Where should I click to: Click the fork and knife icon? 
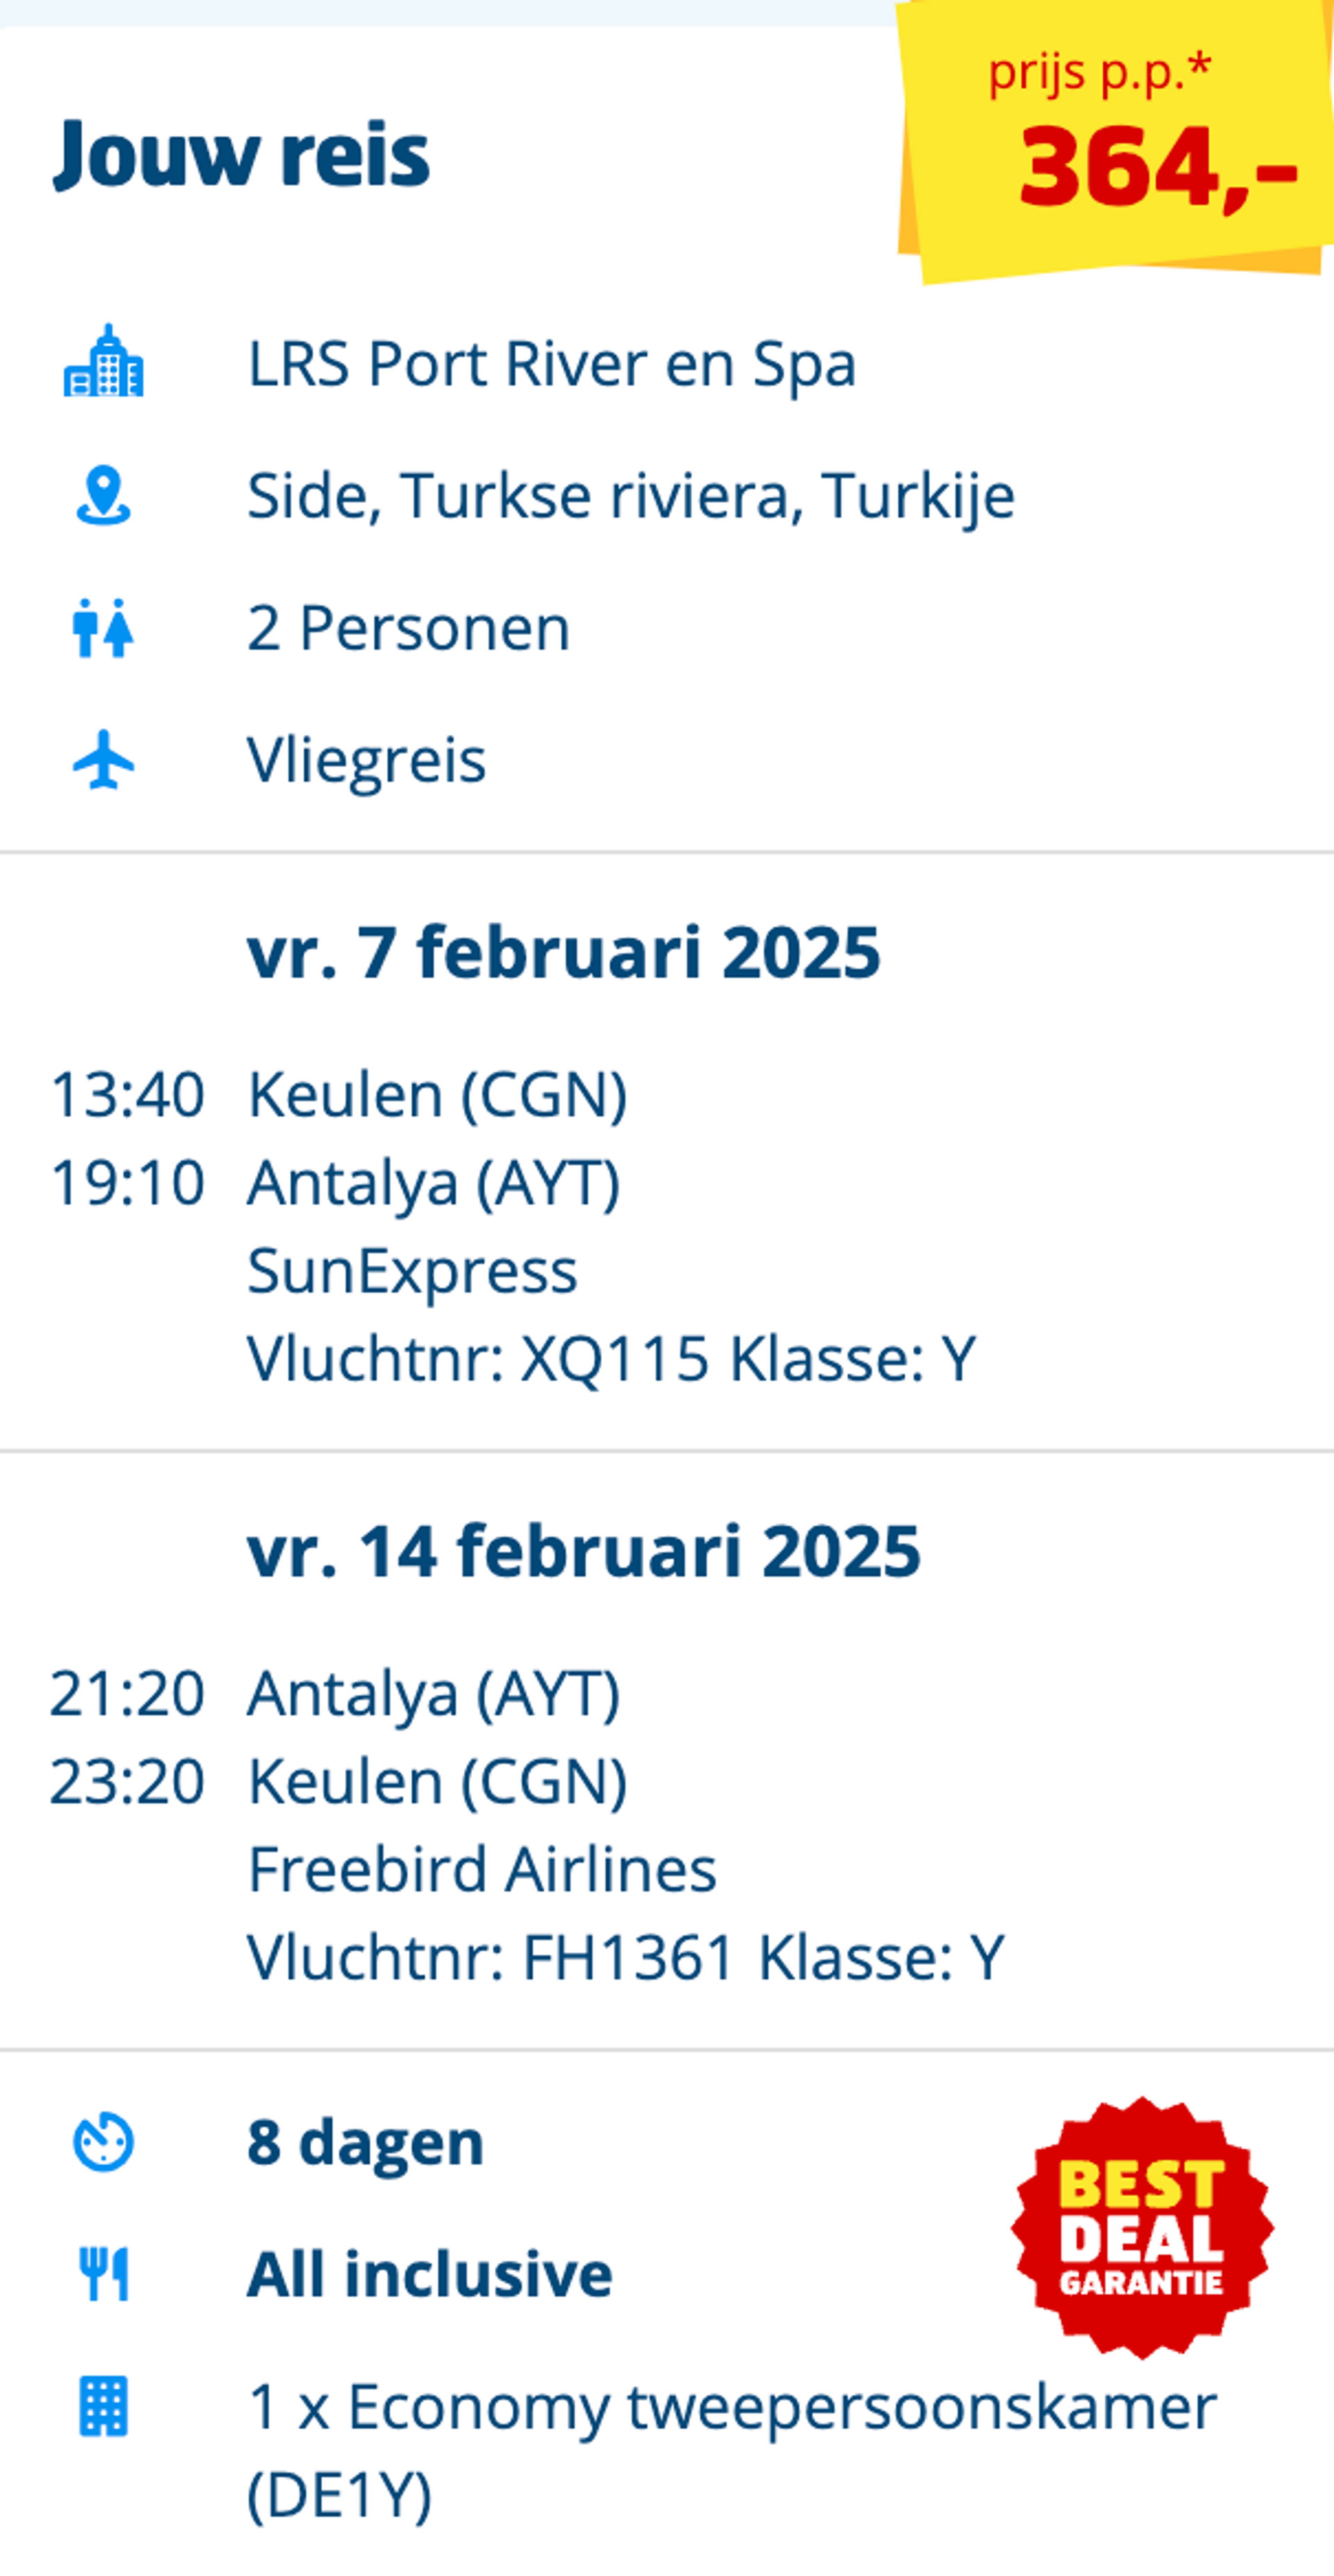103,2274
